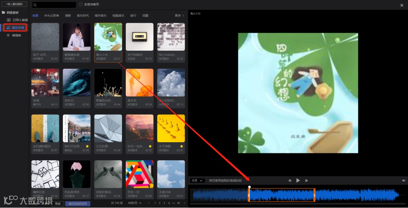The image size is (408, 208).
Task: Select the 咖啡过后 cubes thumbnail
Action: point(45,174)
